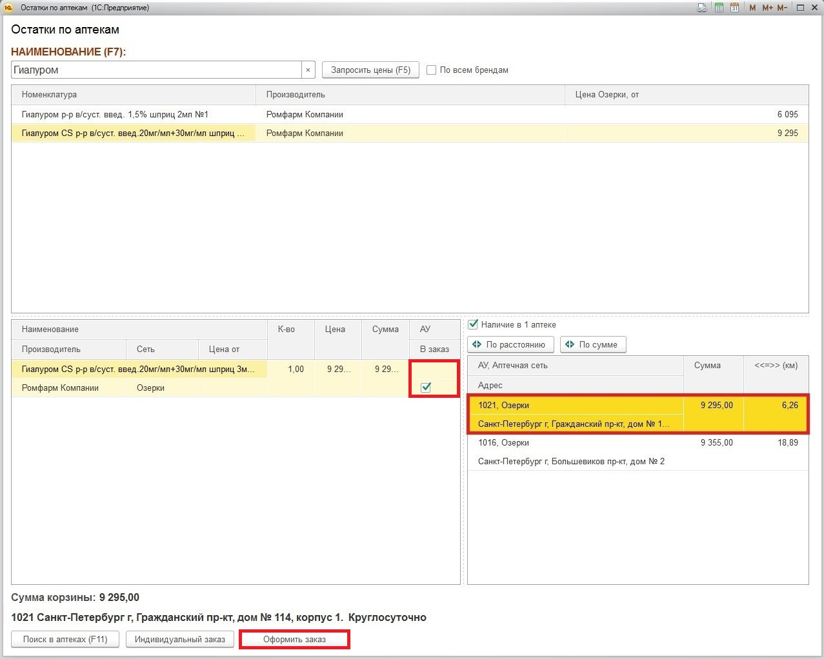Click the Гиалуром search input field
This screenshot has width=824, height=659.
pos(156,70)
